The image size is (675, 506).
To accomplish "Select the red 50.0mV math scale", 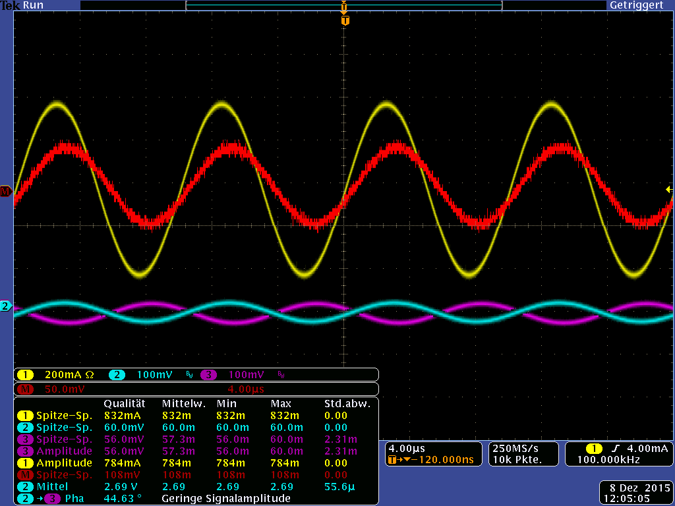I will pyautogui.click(x=65, y=389).
